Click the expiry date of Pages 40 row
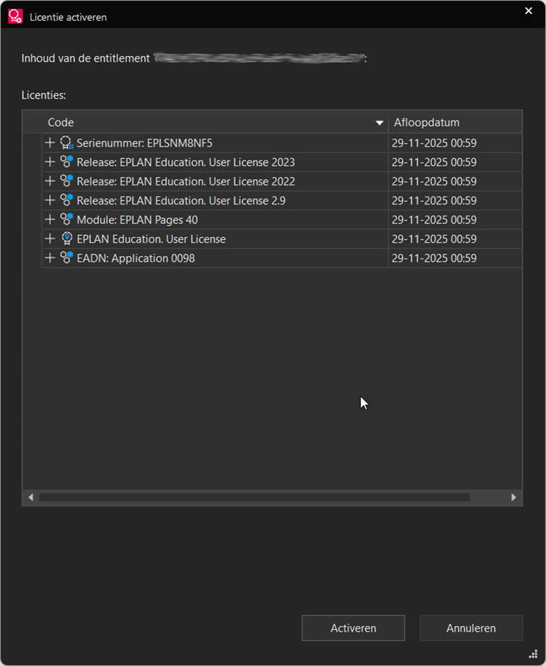 pyautogui.click(x=434, y=220)
